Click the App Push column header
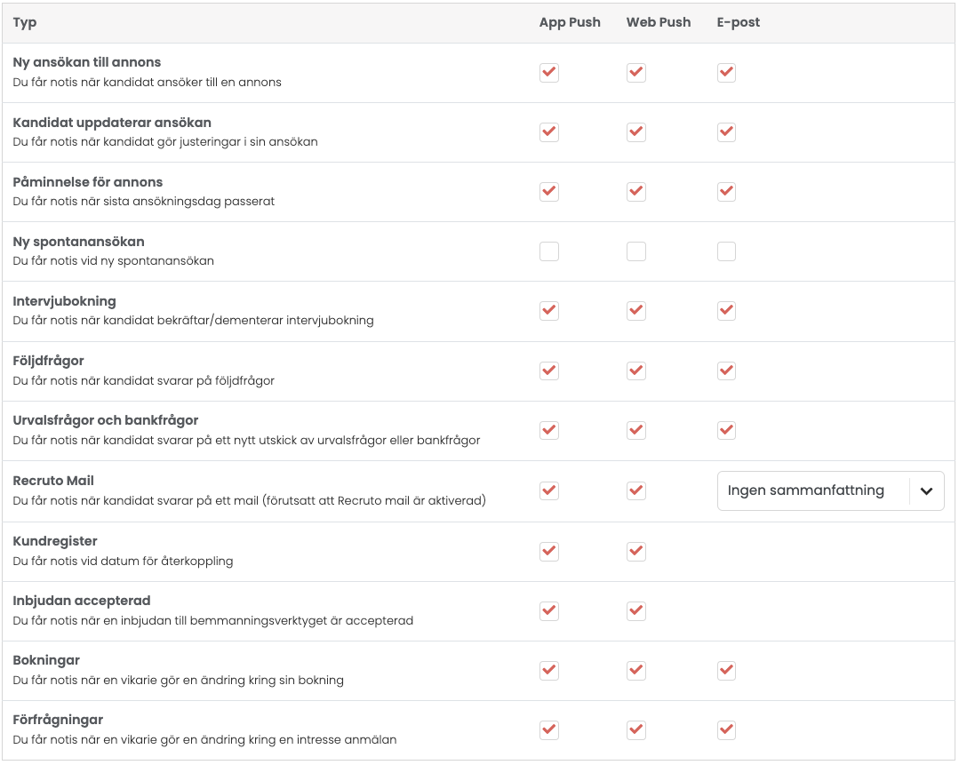This screenshot has width=959, height=765. [x=570, y=22]
